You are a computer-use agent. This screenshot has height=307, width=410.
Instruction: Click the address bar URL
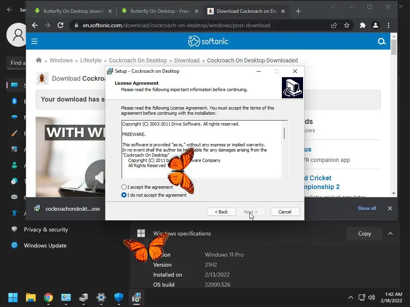177,25
